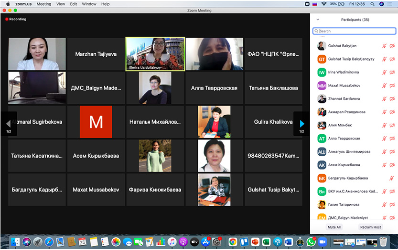This screenshot has width=398, height=250.
Task: Launch Google Chrome from the dock
Action: tap(233, 241)
